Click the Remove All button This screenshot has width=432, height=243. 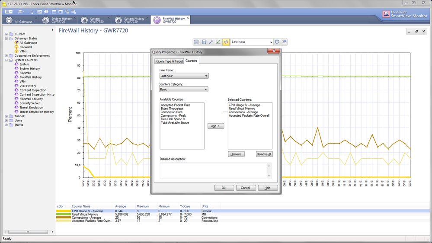(x=264, y=154)
